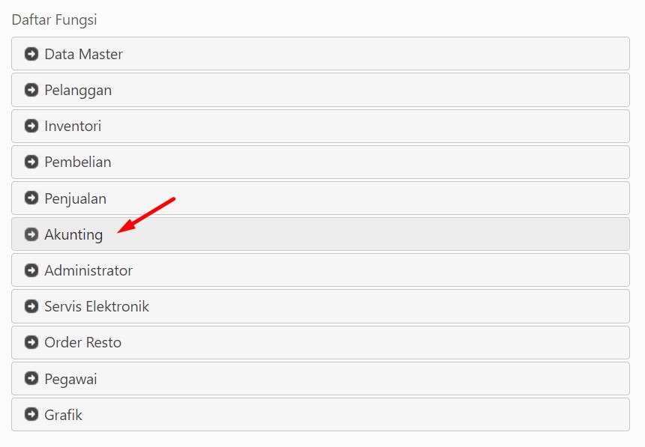The height and width of the screenshot is (447, 645).
Task: Open the Penjualan accordion row
Action: [x=320, y=198]
